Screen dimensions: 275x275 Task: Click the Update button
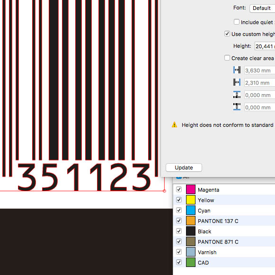coord(184,168)
